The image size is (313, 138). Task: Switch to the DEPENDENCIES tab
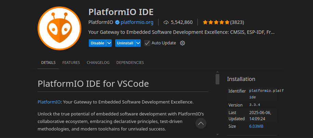click(130, 63)
